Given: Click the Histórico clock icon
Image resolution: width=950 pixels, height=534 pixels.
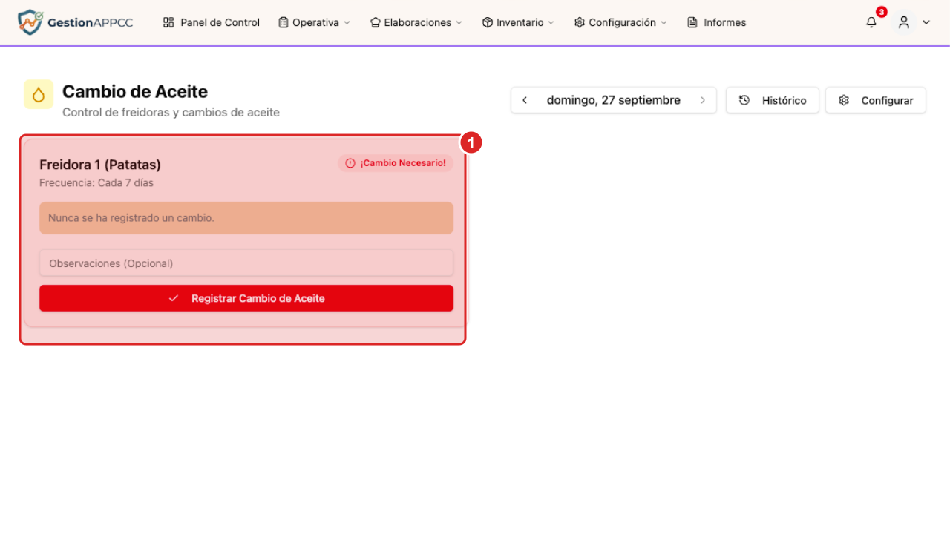Looking at the screenshot, I should [744, 100].
